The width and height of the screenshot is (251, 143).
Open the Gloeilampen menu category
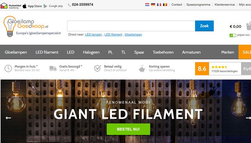16,52
